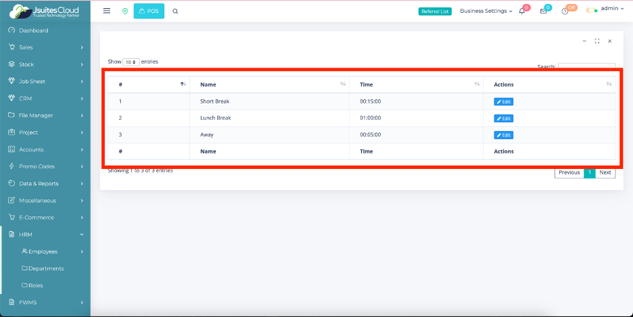
Task: Toggle the hamburger sidebar menu icon
Action: click(x=107, y=11)
